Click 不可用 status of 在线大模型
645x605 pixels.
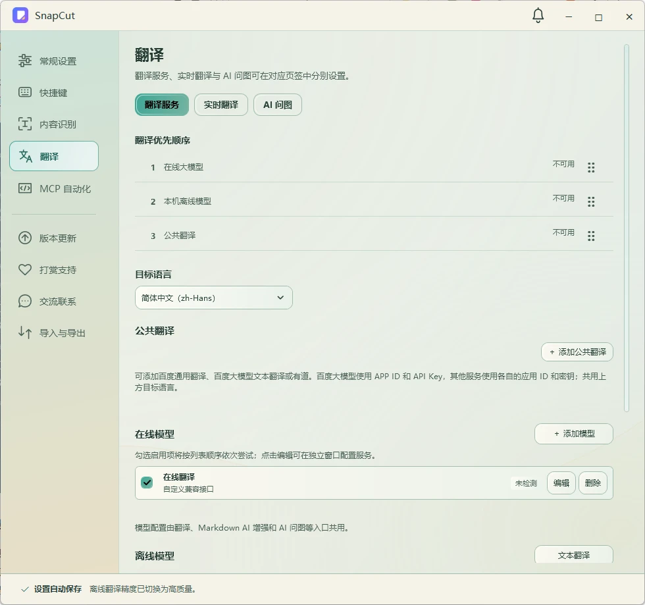click(563, 164)
